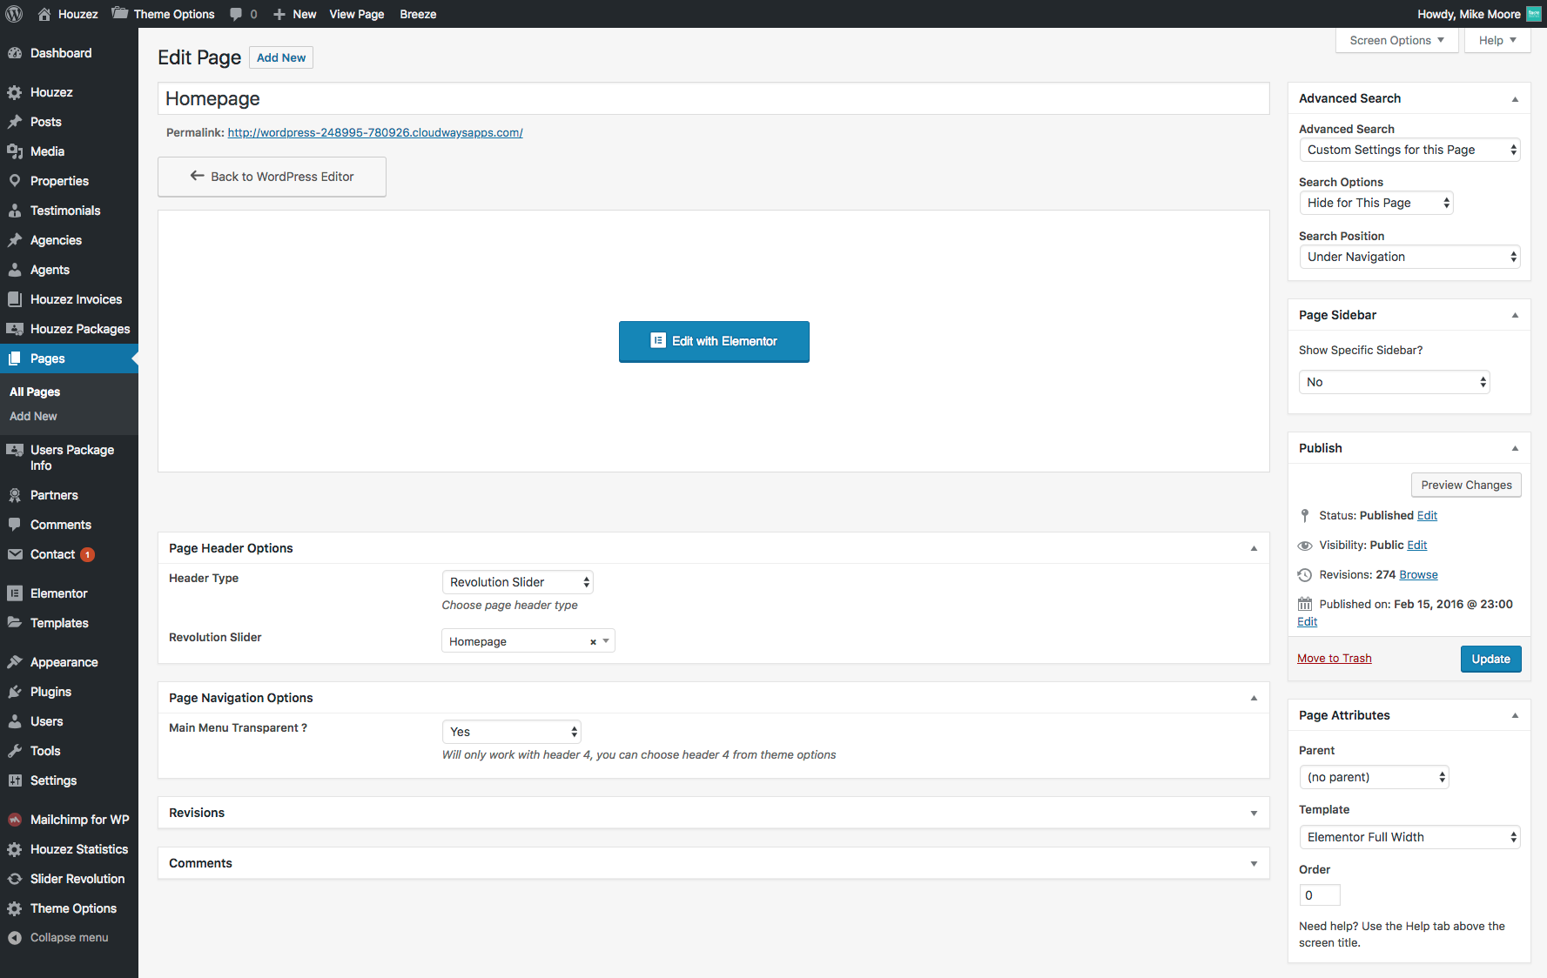Click the Collapse menu arrow icon
Viewport: 1547px width, 978px height.
(x=15, y=938)
